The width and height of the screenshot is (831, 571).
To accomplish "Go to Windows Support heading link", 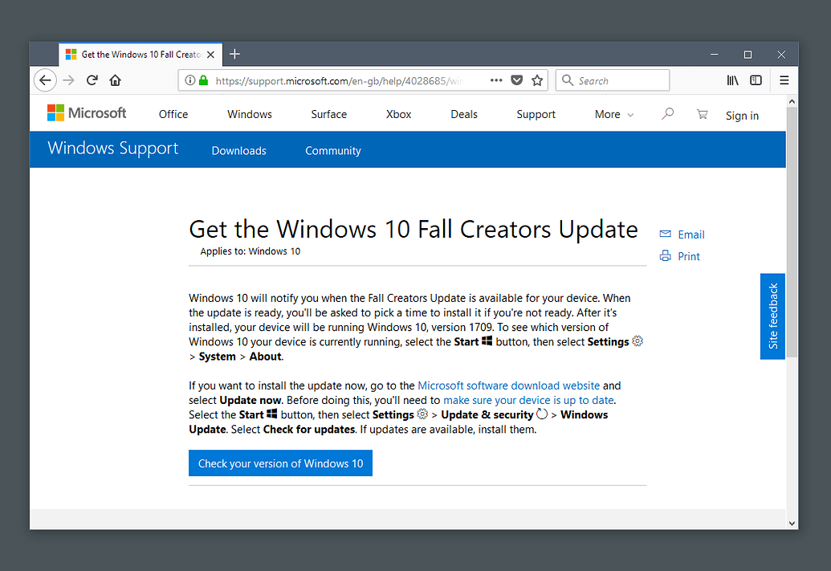I will pos(113,149).
